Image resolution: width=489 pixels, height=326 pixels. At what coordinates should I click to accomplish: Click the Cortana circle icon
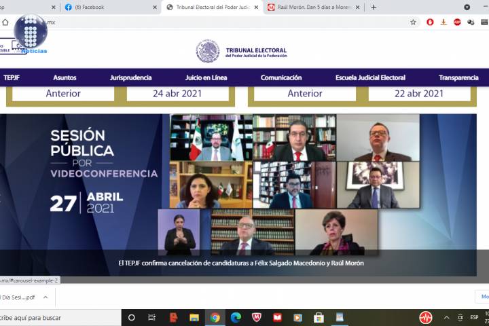point(132,317)
